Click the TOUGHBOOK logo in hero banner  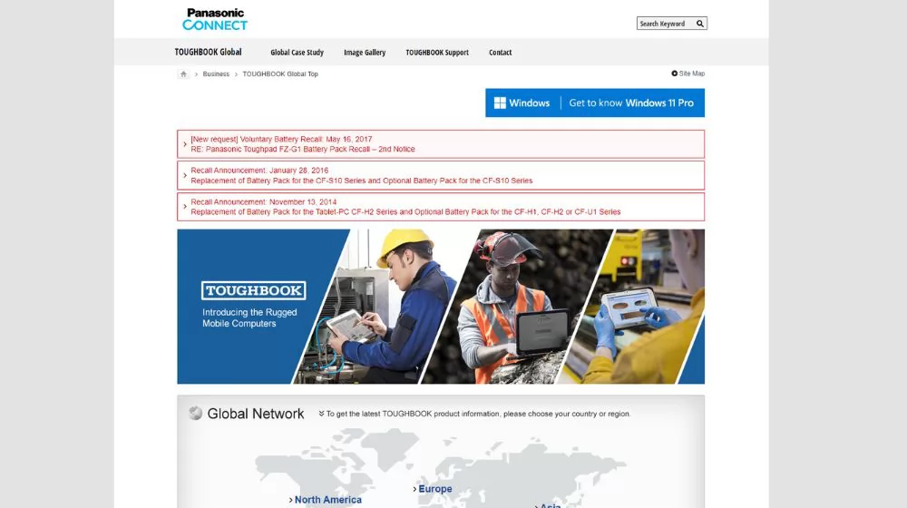253,290
